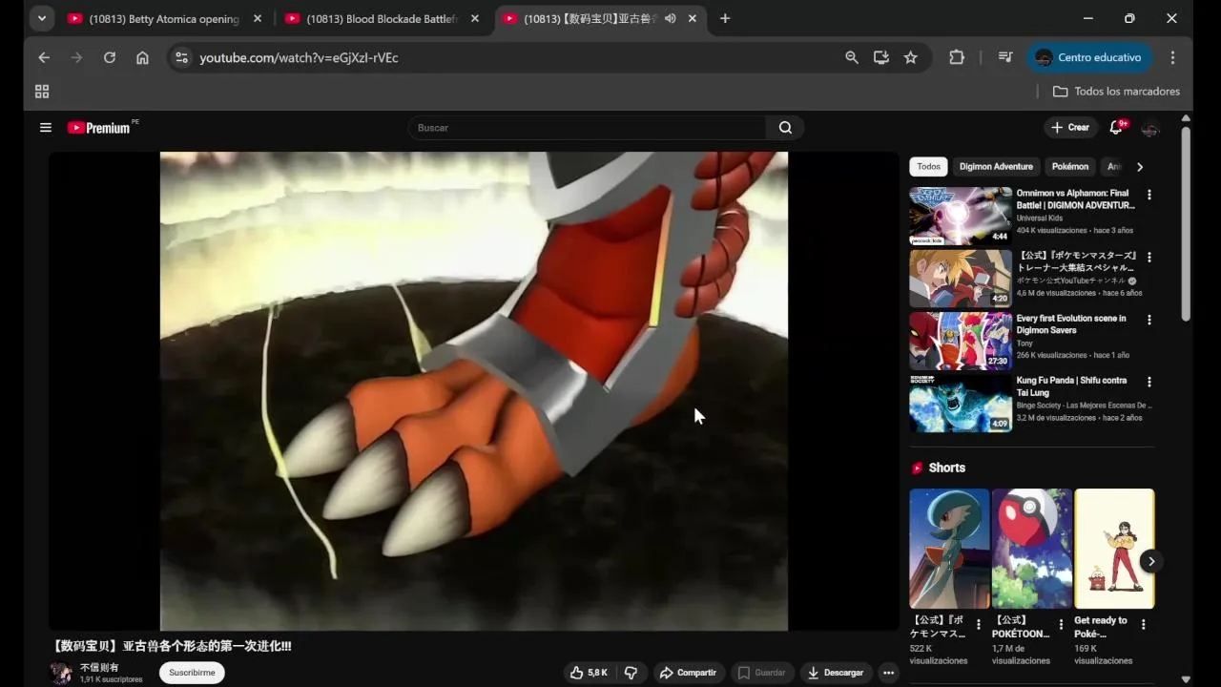Open the 不倨则有 channel name
This screenshot has width=1221, height=687.
pyautogui.click(x=99, y=667)
